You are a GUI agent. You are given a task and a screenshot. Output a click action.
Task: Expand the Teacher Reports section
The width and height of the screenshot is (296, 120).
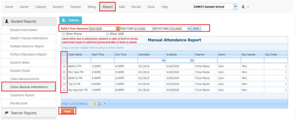pos(29,113)
